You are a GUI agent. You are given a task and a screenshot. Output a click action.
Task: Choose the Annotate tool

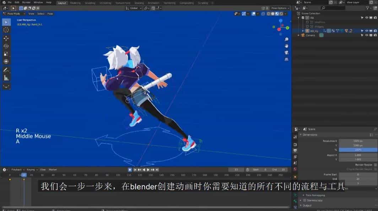6,70
